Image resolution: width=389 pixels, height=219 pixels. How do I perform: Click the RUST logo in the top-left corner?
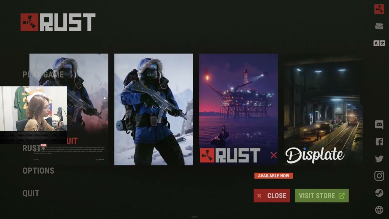(x=58, y=22)
